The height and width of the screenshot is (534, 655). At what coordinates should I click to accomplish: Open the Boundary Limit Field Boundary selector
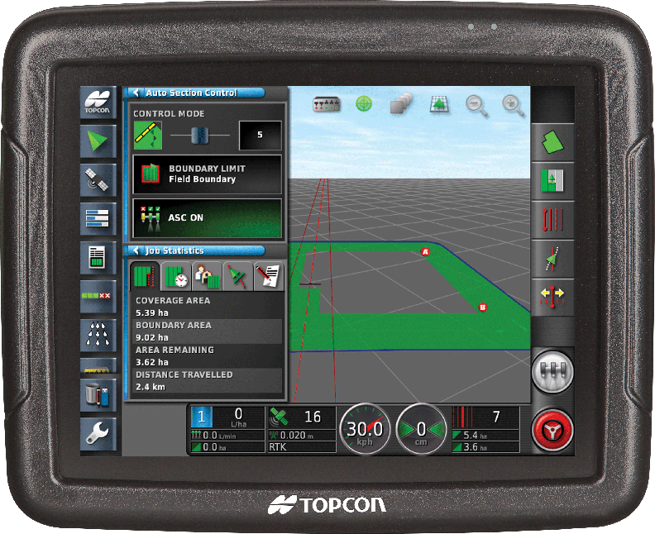208,174
